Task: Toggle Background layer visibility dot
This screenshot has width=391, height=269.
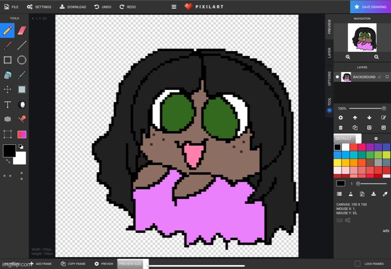Action: click(338, 77)
